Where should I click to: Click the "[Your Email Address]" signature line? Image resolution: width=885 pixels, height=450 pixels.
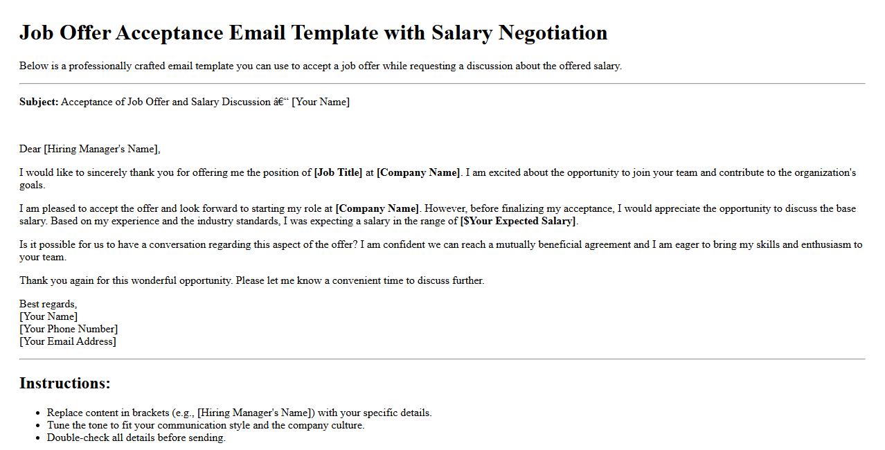point(68,341)
